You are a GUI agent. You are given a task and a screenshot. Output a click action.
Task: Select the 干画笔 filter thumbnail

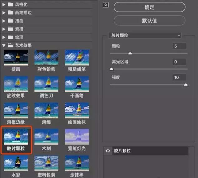pyautogui.click(x=77, y=84)
